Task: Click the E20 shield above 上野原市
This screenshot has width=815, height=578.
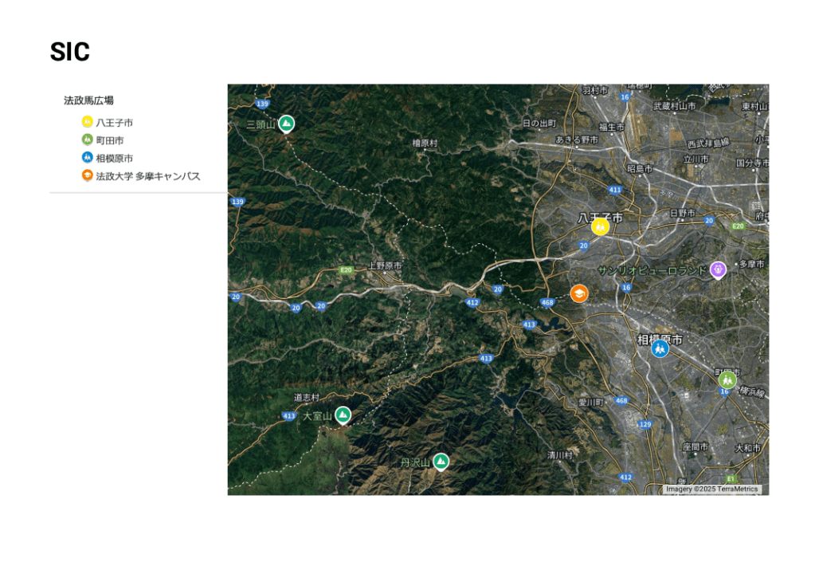Action: tap(346, 270)
